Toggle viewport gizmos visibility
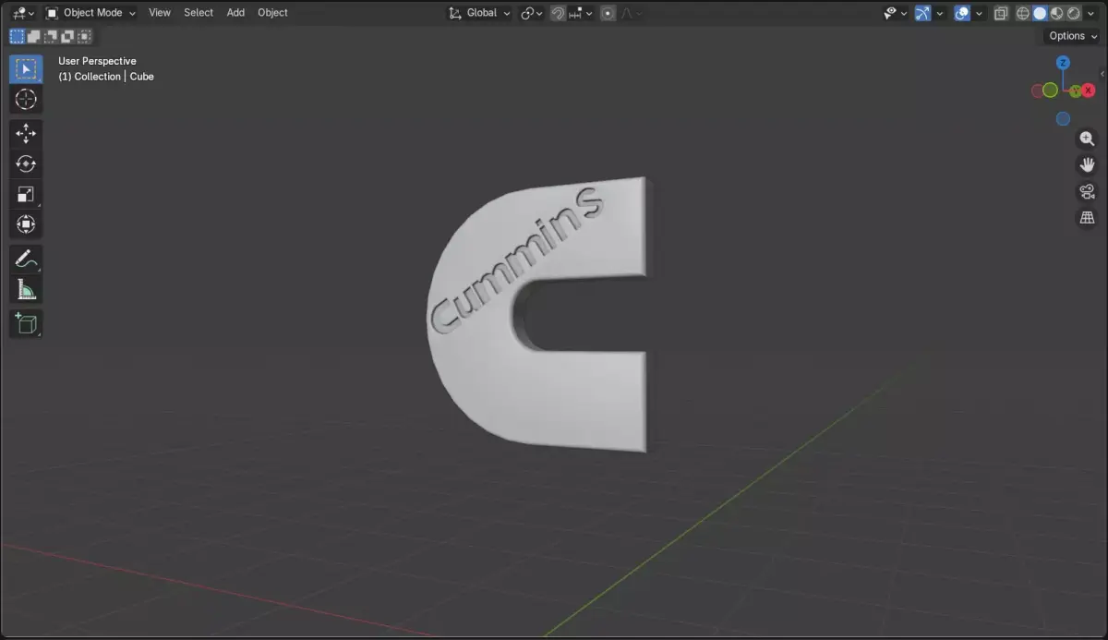The image size is (1108, 640). coord(923,13)
